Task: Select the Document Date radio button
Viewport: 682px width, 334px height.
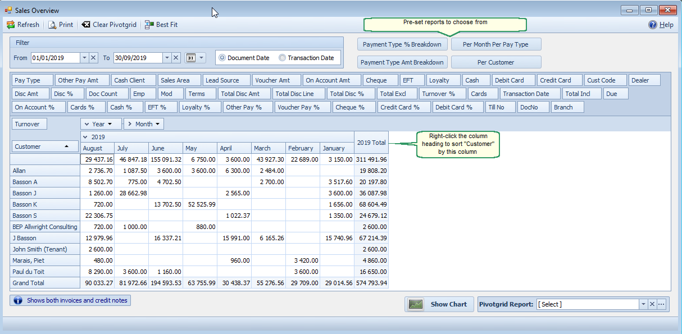Action: click(222, 58)
